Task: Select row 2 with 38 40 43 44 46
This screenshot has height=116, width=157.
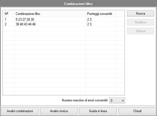Action: [x=64, y=24]
